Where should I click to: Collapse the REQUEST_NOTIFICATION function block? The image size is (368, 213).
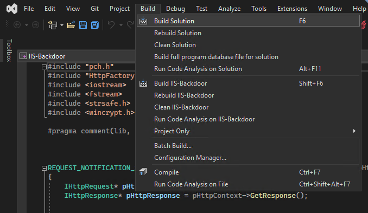pos(44,168)
